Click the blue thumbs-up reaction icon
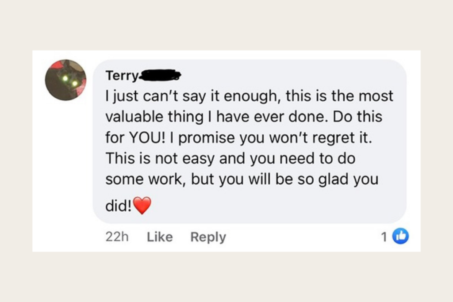The width and height of the screenshot is (453, 302). [401, 237]
